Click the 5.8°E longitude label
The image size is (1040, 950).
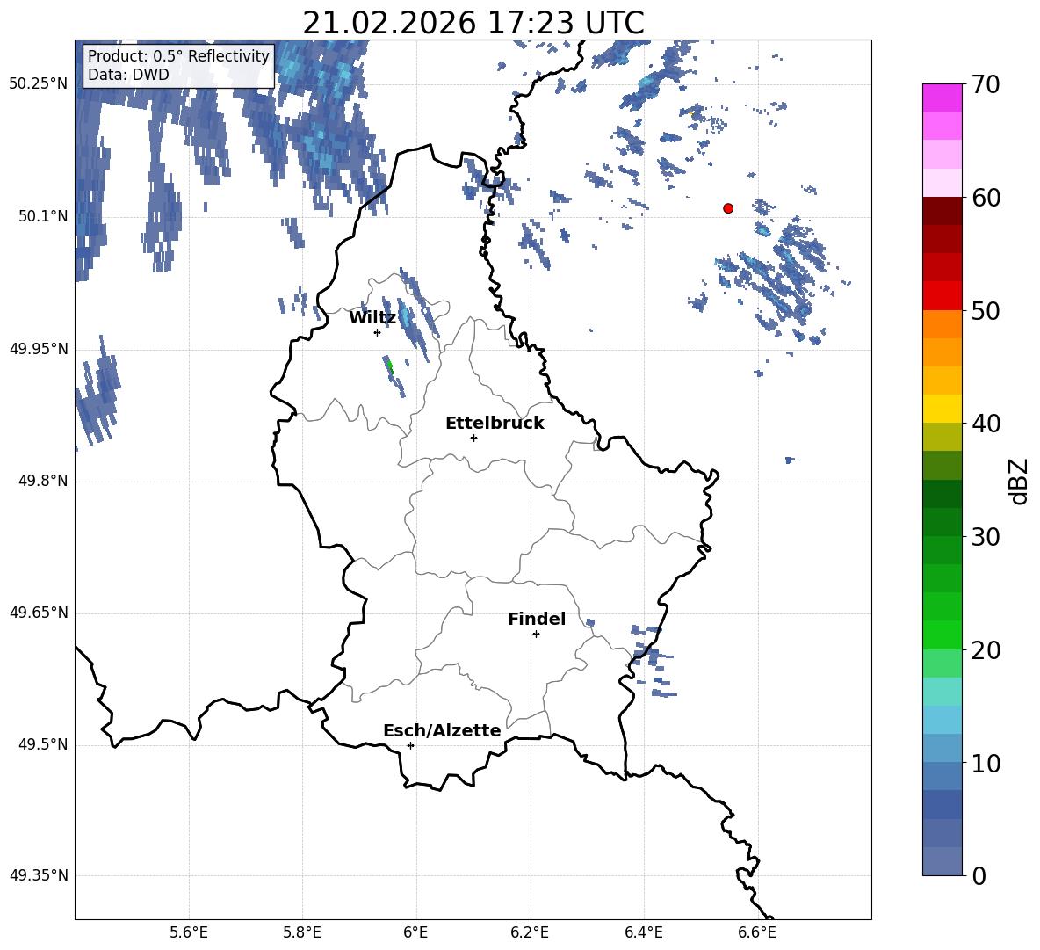(x=302, y=933)
